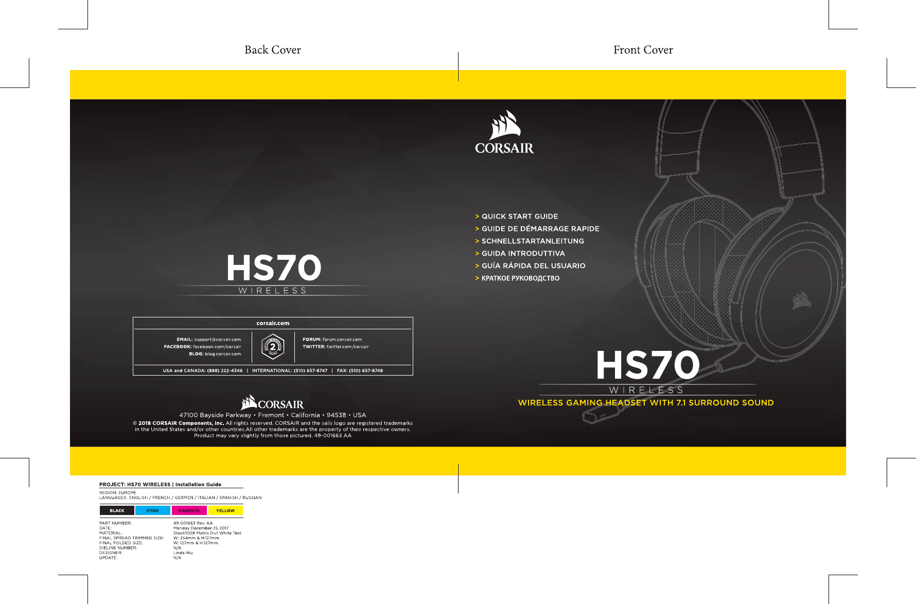The width and height of the screenshot is (916, 604).
Task: Click the 'PART NUMBER:' label
Action: point(115,523)
